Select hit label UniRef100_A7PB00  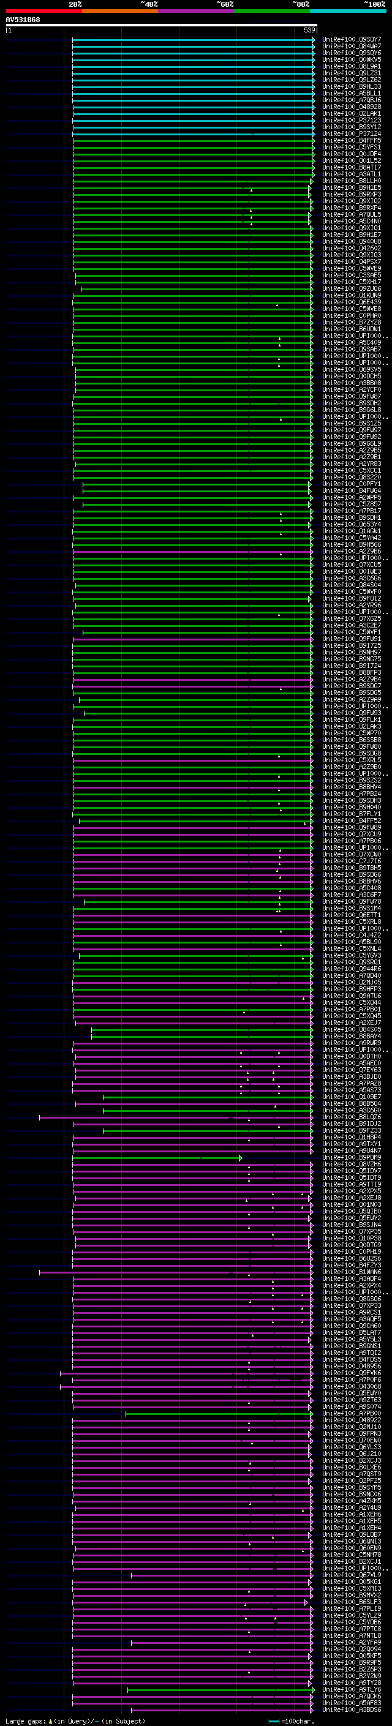[351, 1414]
